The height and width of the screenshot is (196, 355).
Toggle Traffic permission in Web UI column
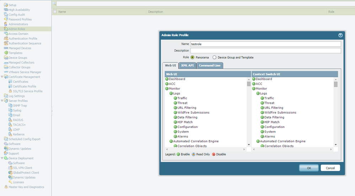(175, 98)
